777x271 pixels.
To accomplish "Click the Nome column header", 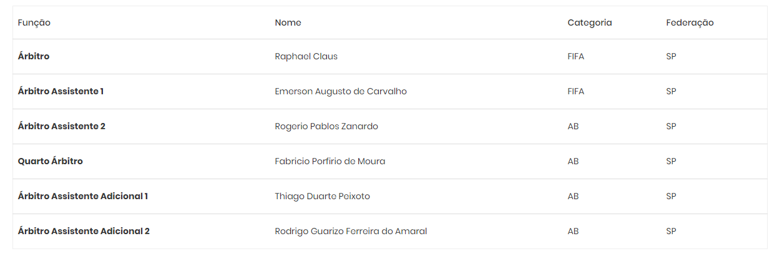I will coord(288,22).
